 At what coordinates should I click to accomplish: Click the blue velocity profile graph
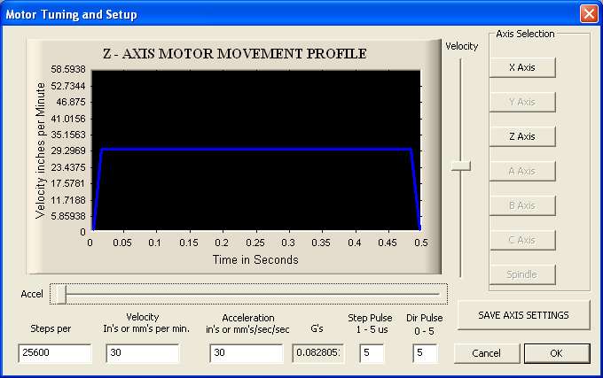(256, 150)
